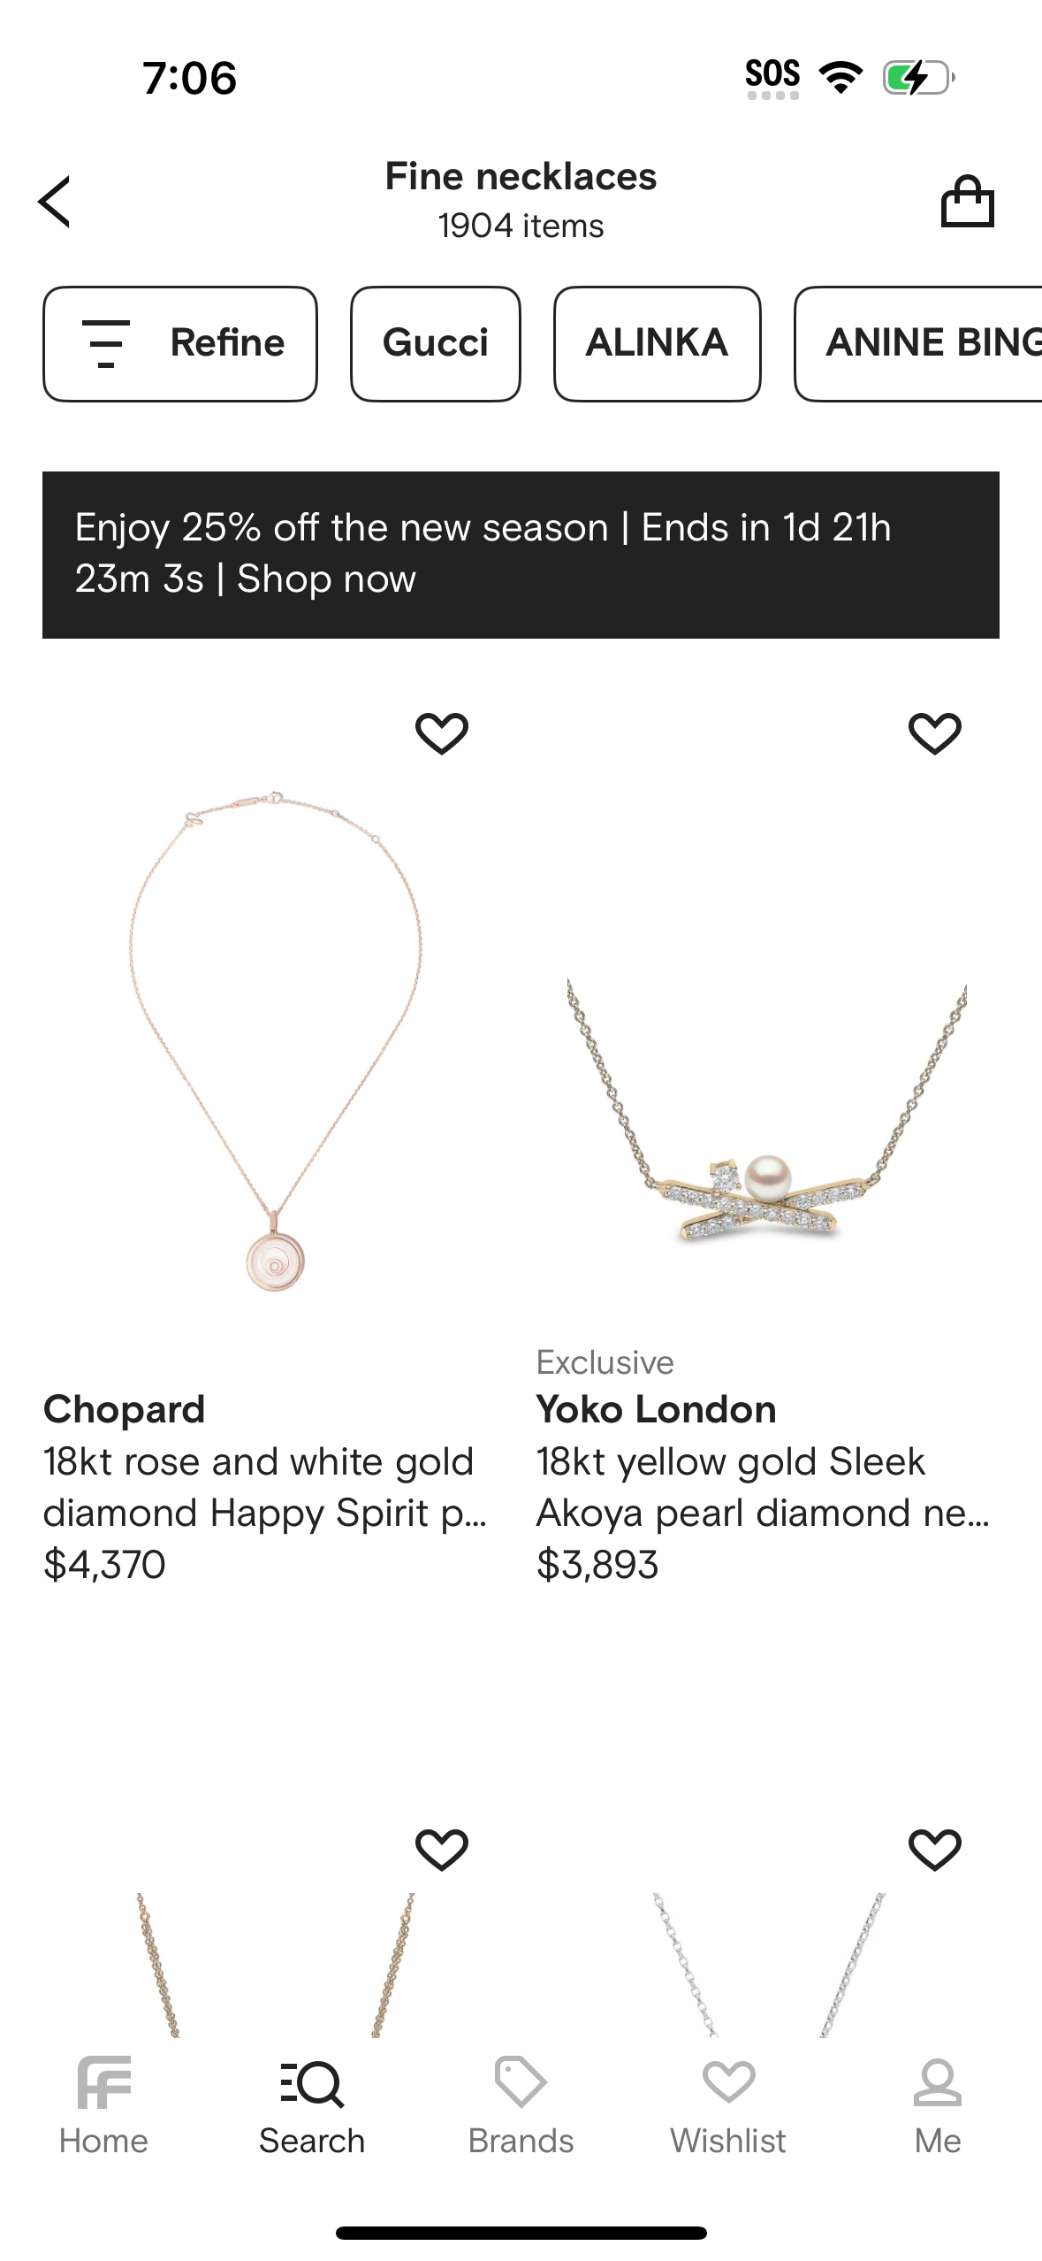1042x2261 pixels.
Task: Tap the Yoko London $3,893 price
Action: (x=597, y=1565)
